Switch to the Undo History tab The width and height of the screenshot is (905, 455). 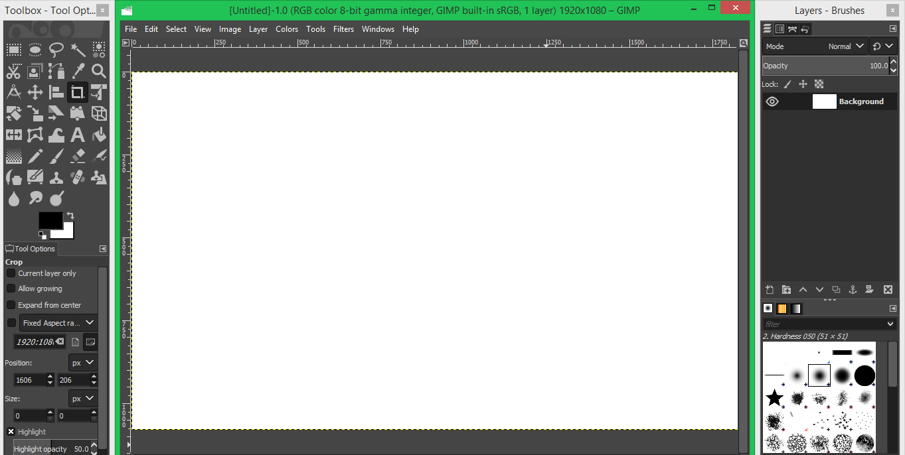(805, 29)
